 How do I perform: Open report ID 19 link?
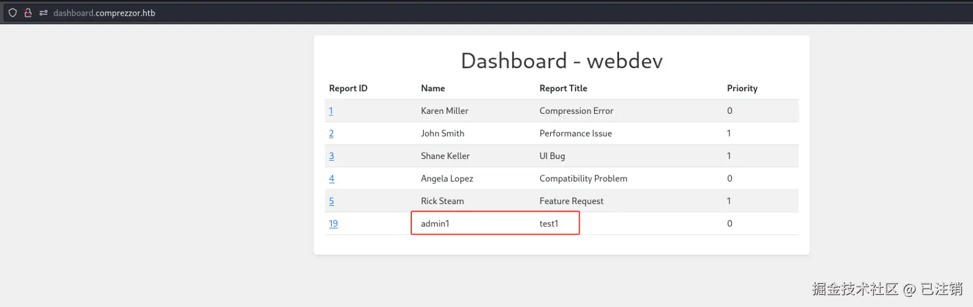click(x=333, y=224)
